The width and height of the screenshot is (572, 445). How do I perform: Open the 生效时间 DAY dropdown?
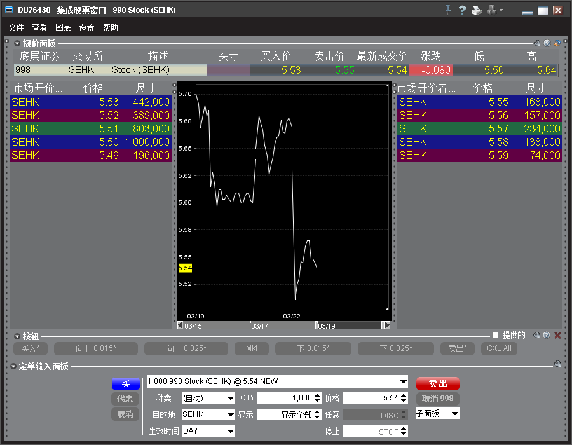(208, 431)
